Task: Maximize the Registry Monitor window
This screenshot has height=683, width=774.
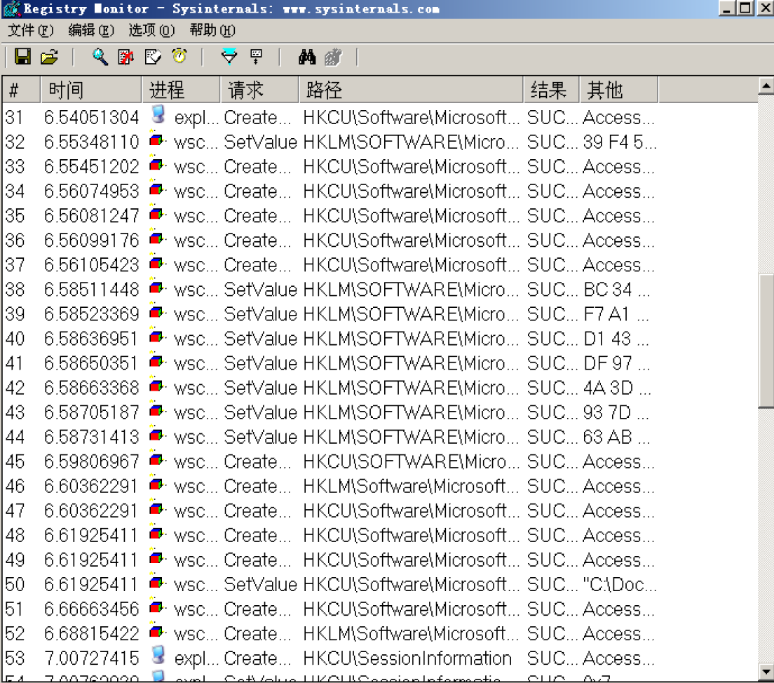Action: (745, 8)
